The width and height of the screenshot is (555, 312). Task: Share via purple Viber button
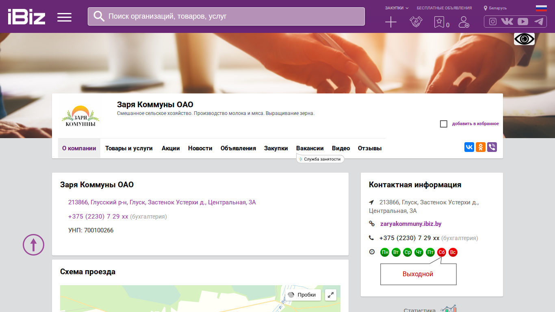point(492,147)
